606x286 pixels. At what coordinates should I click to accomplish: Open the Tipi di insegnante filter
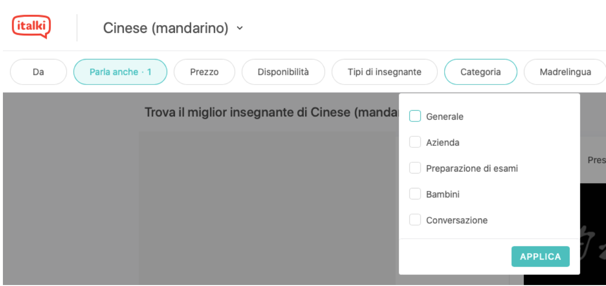tap(384, 72)
